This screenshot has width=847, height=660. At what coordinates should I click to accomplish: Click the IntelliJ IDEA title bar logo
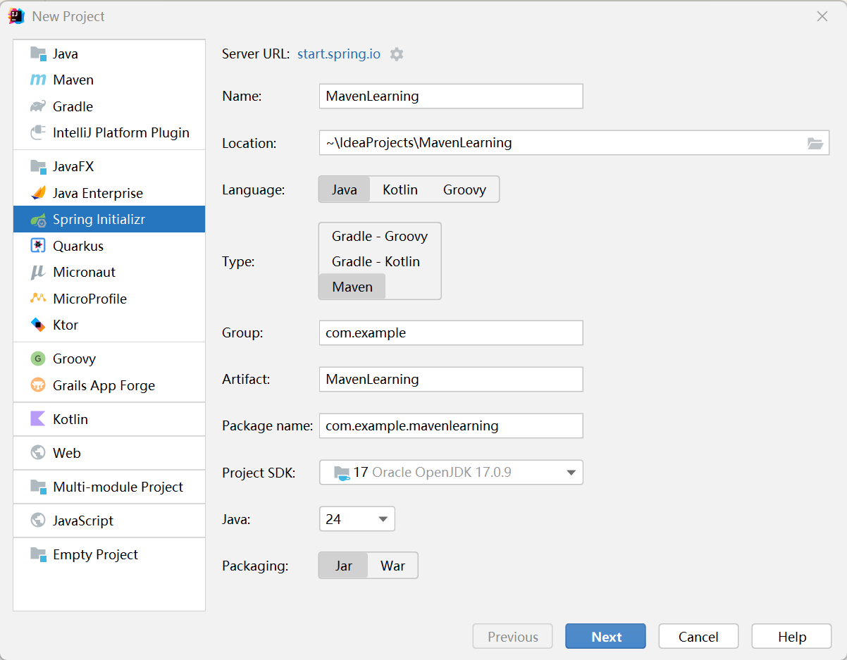tap(16, 15)
